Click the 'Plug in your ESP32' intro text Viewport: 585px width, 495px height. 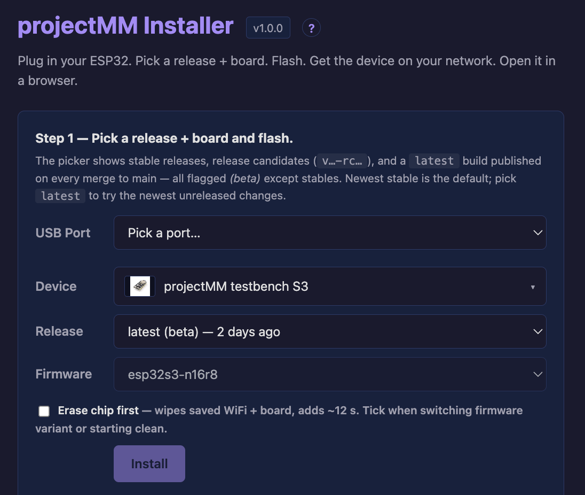click(x=287, y=71)
